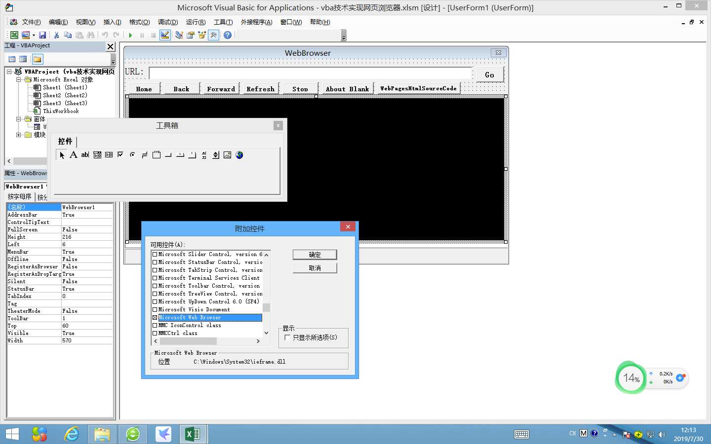Check Microsoft TabStrip Control checkbox
The height and width of the screenshot is (444, 711).
155,270
